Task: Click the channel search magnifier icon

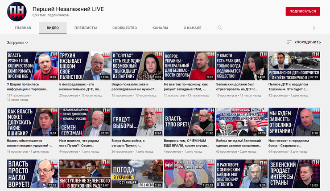Action: [x=220, y=28]
